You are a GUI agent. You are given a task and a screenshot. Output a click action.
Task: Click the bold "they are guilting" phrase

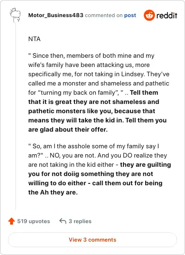pyautogui.click(x=145, y=164)
